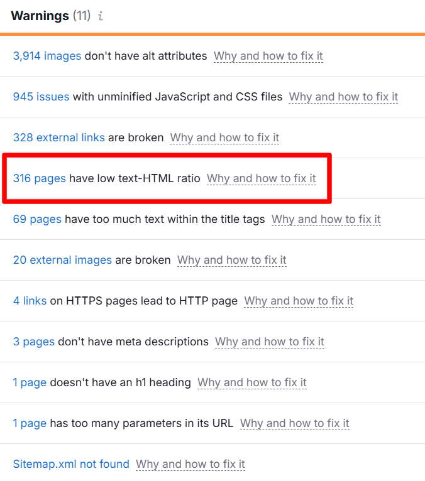
Task: Open fix help for unminified JavaScript and CSS
Action: (343, 97)
